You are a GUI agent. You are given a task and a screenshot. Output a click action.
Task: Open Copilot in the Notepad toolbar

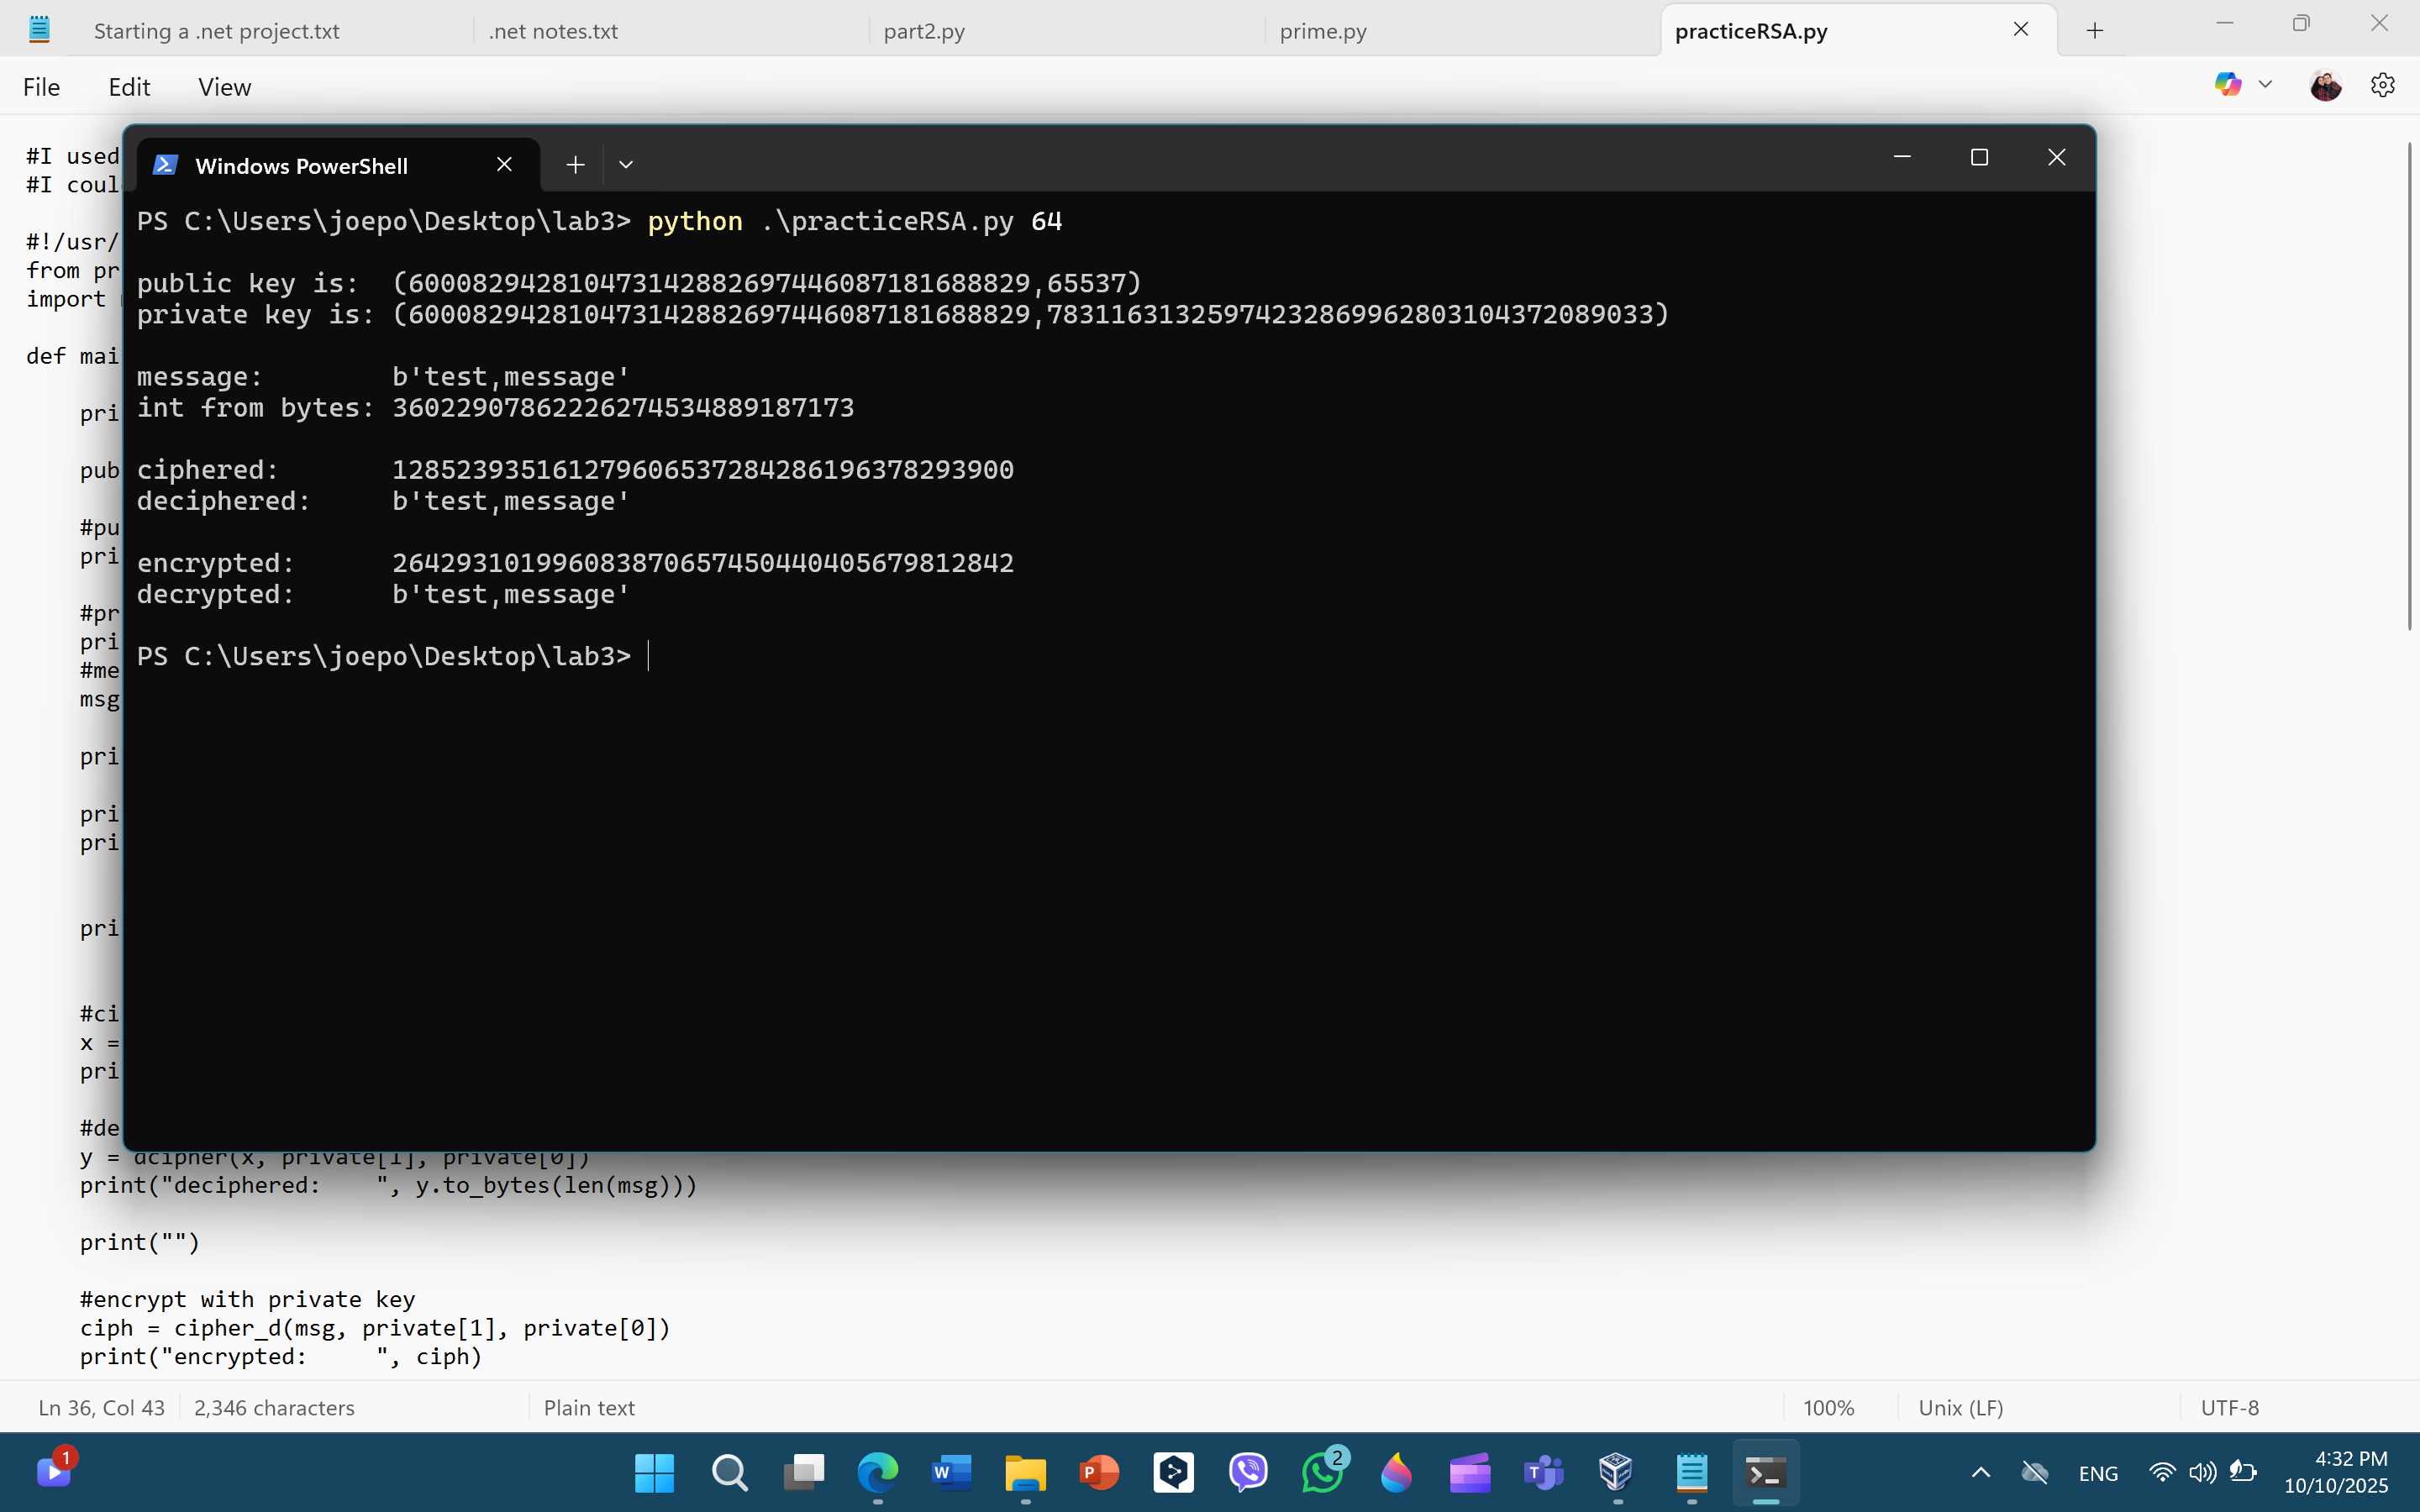[2228, 85]
